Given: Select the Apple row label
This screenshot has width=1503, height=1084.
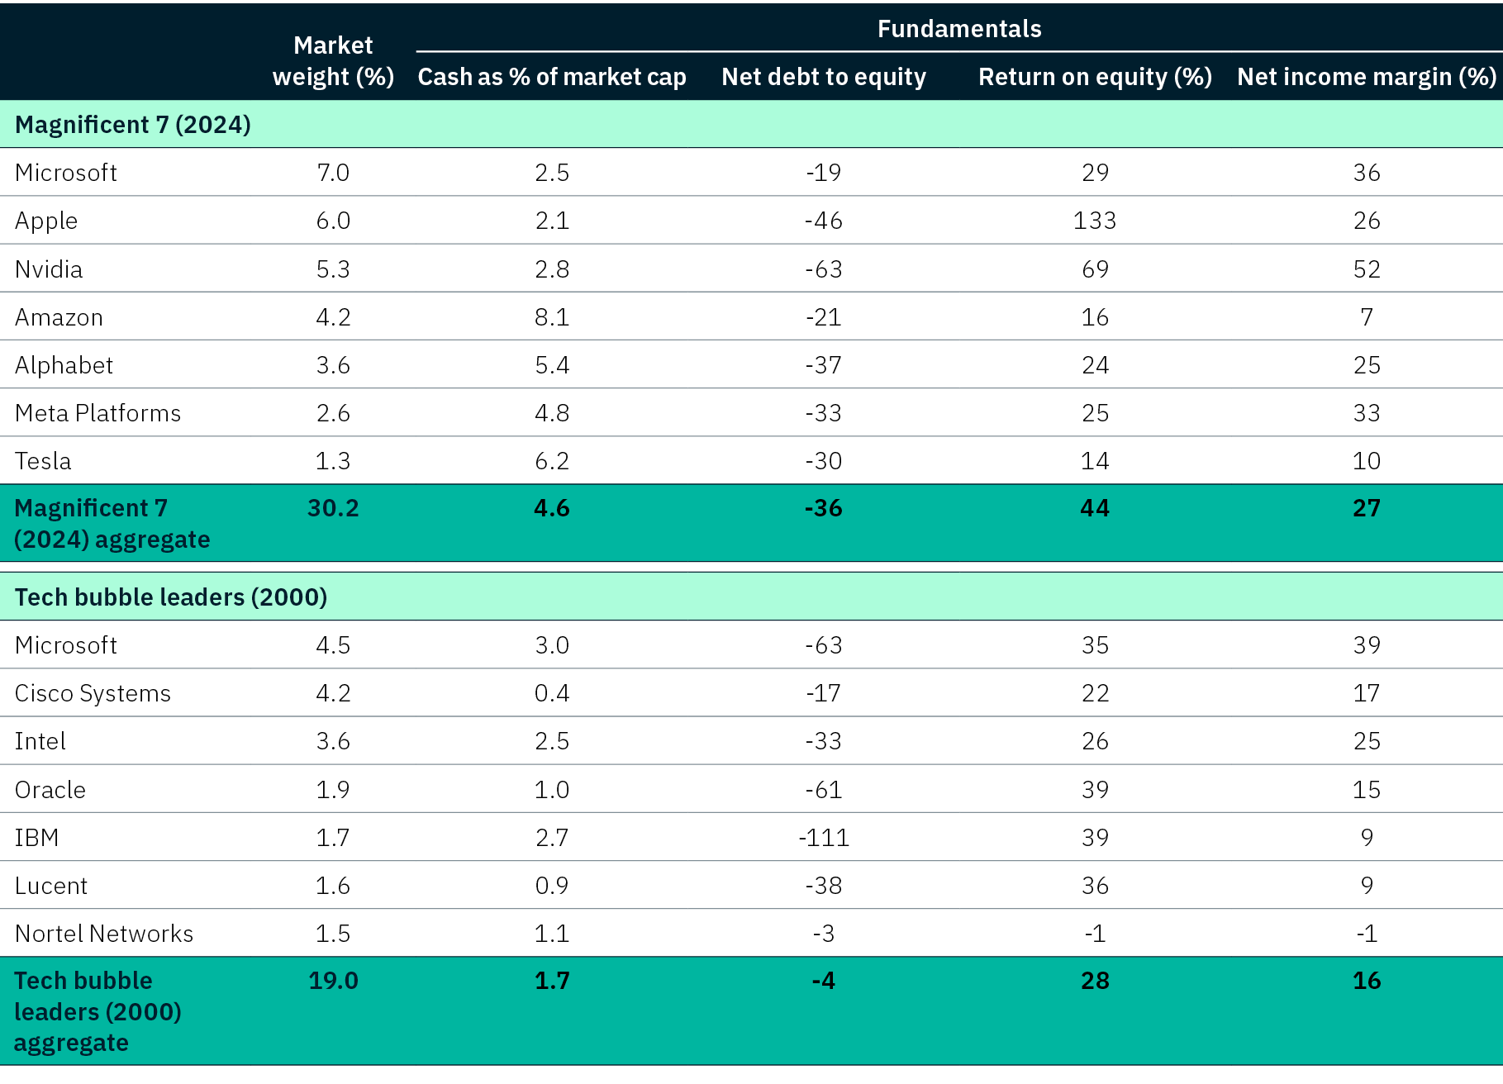Looking at the screenshot, I should point(46,221).
